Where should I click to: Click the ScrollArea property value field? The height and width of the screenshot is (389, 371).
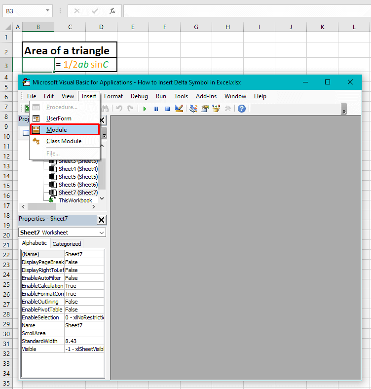click(84, 333)
